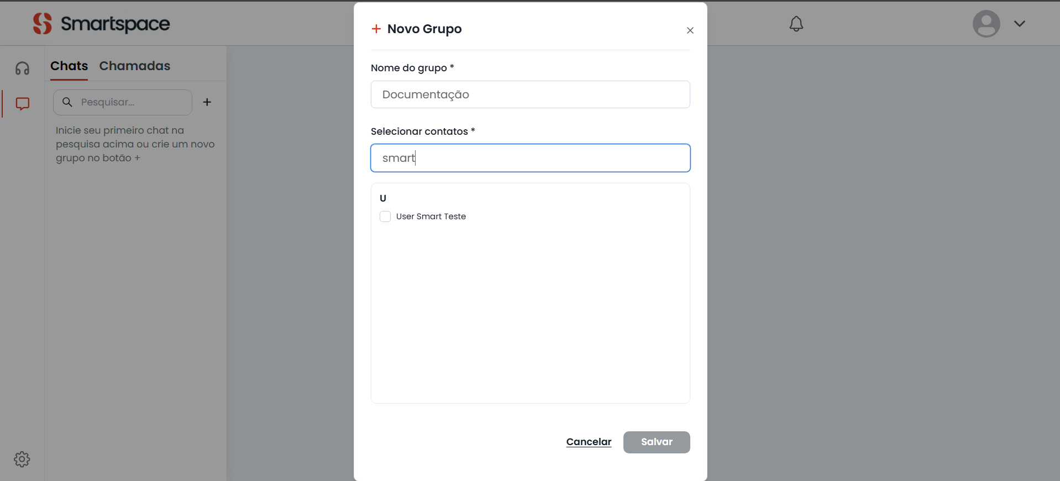Click the Selecionar contatos search field
1060x481 pixels.
coord(530,158)
